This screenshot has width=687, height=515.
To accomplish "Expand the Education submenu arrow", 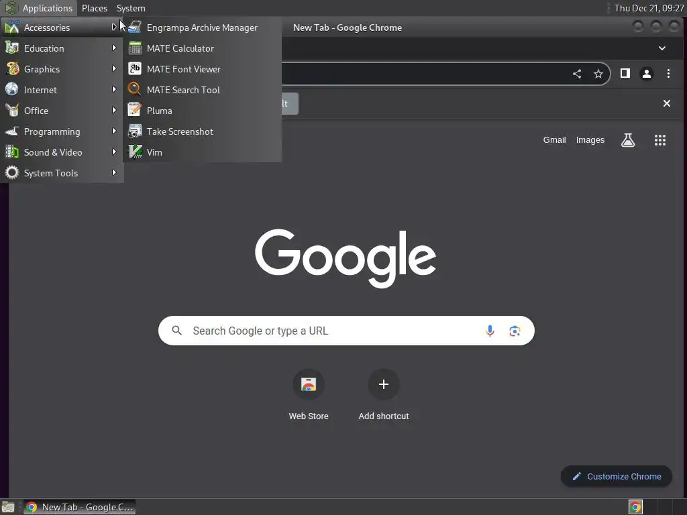I will pyautogui.click(x=114, y=48).
